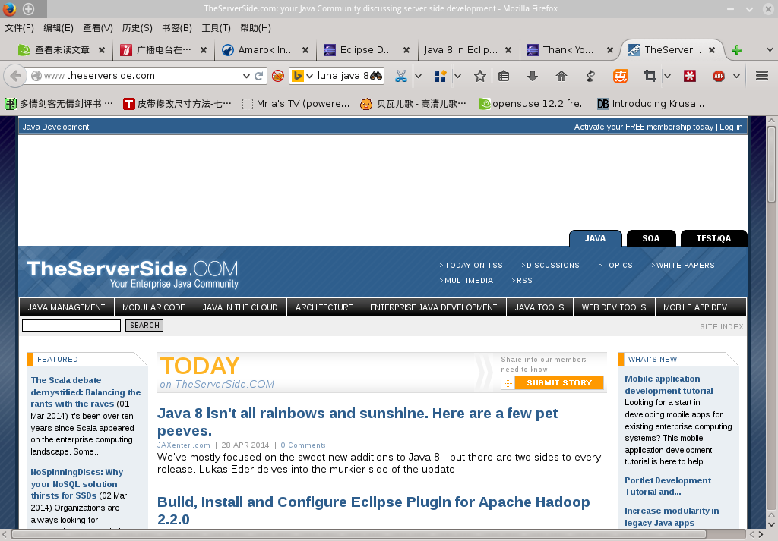Go back with the navigation arrow
This screenshot has height=541, width=778.
pyautogui.click(x=15, y=76)
